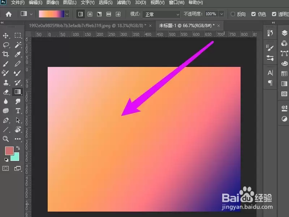Image resolution: width=289 pixels, height=217 pixels.
Task: Open the 滤镜(T) menu
Action: (124, 3)
